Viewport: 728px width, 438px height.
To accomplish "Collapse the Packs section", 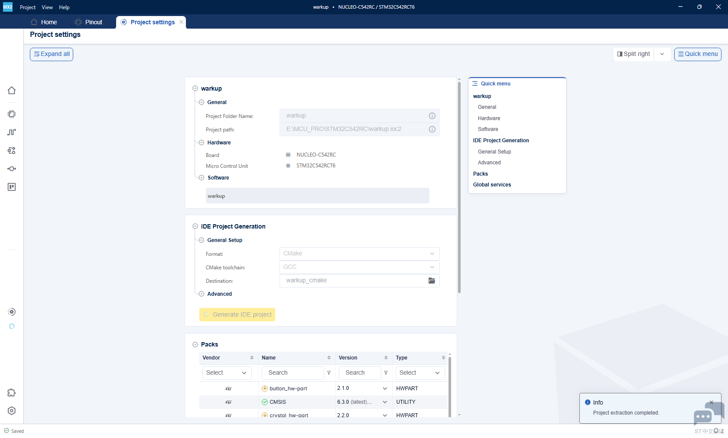I will (195, 344).
